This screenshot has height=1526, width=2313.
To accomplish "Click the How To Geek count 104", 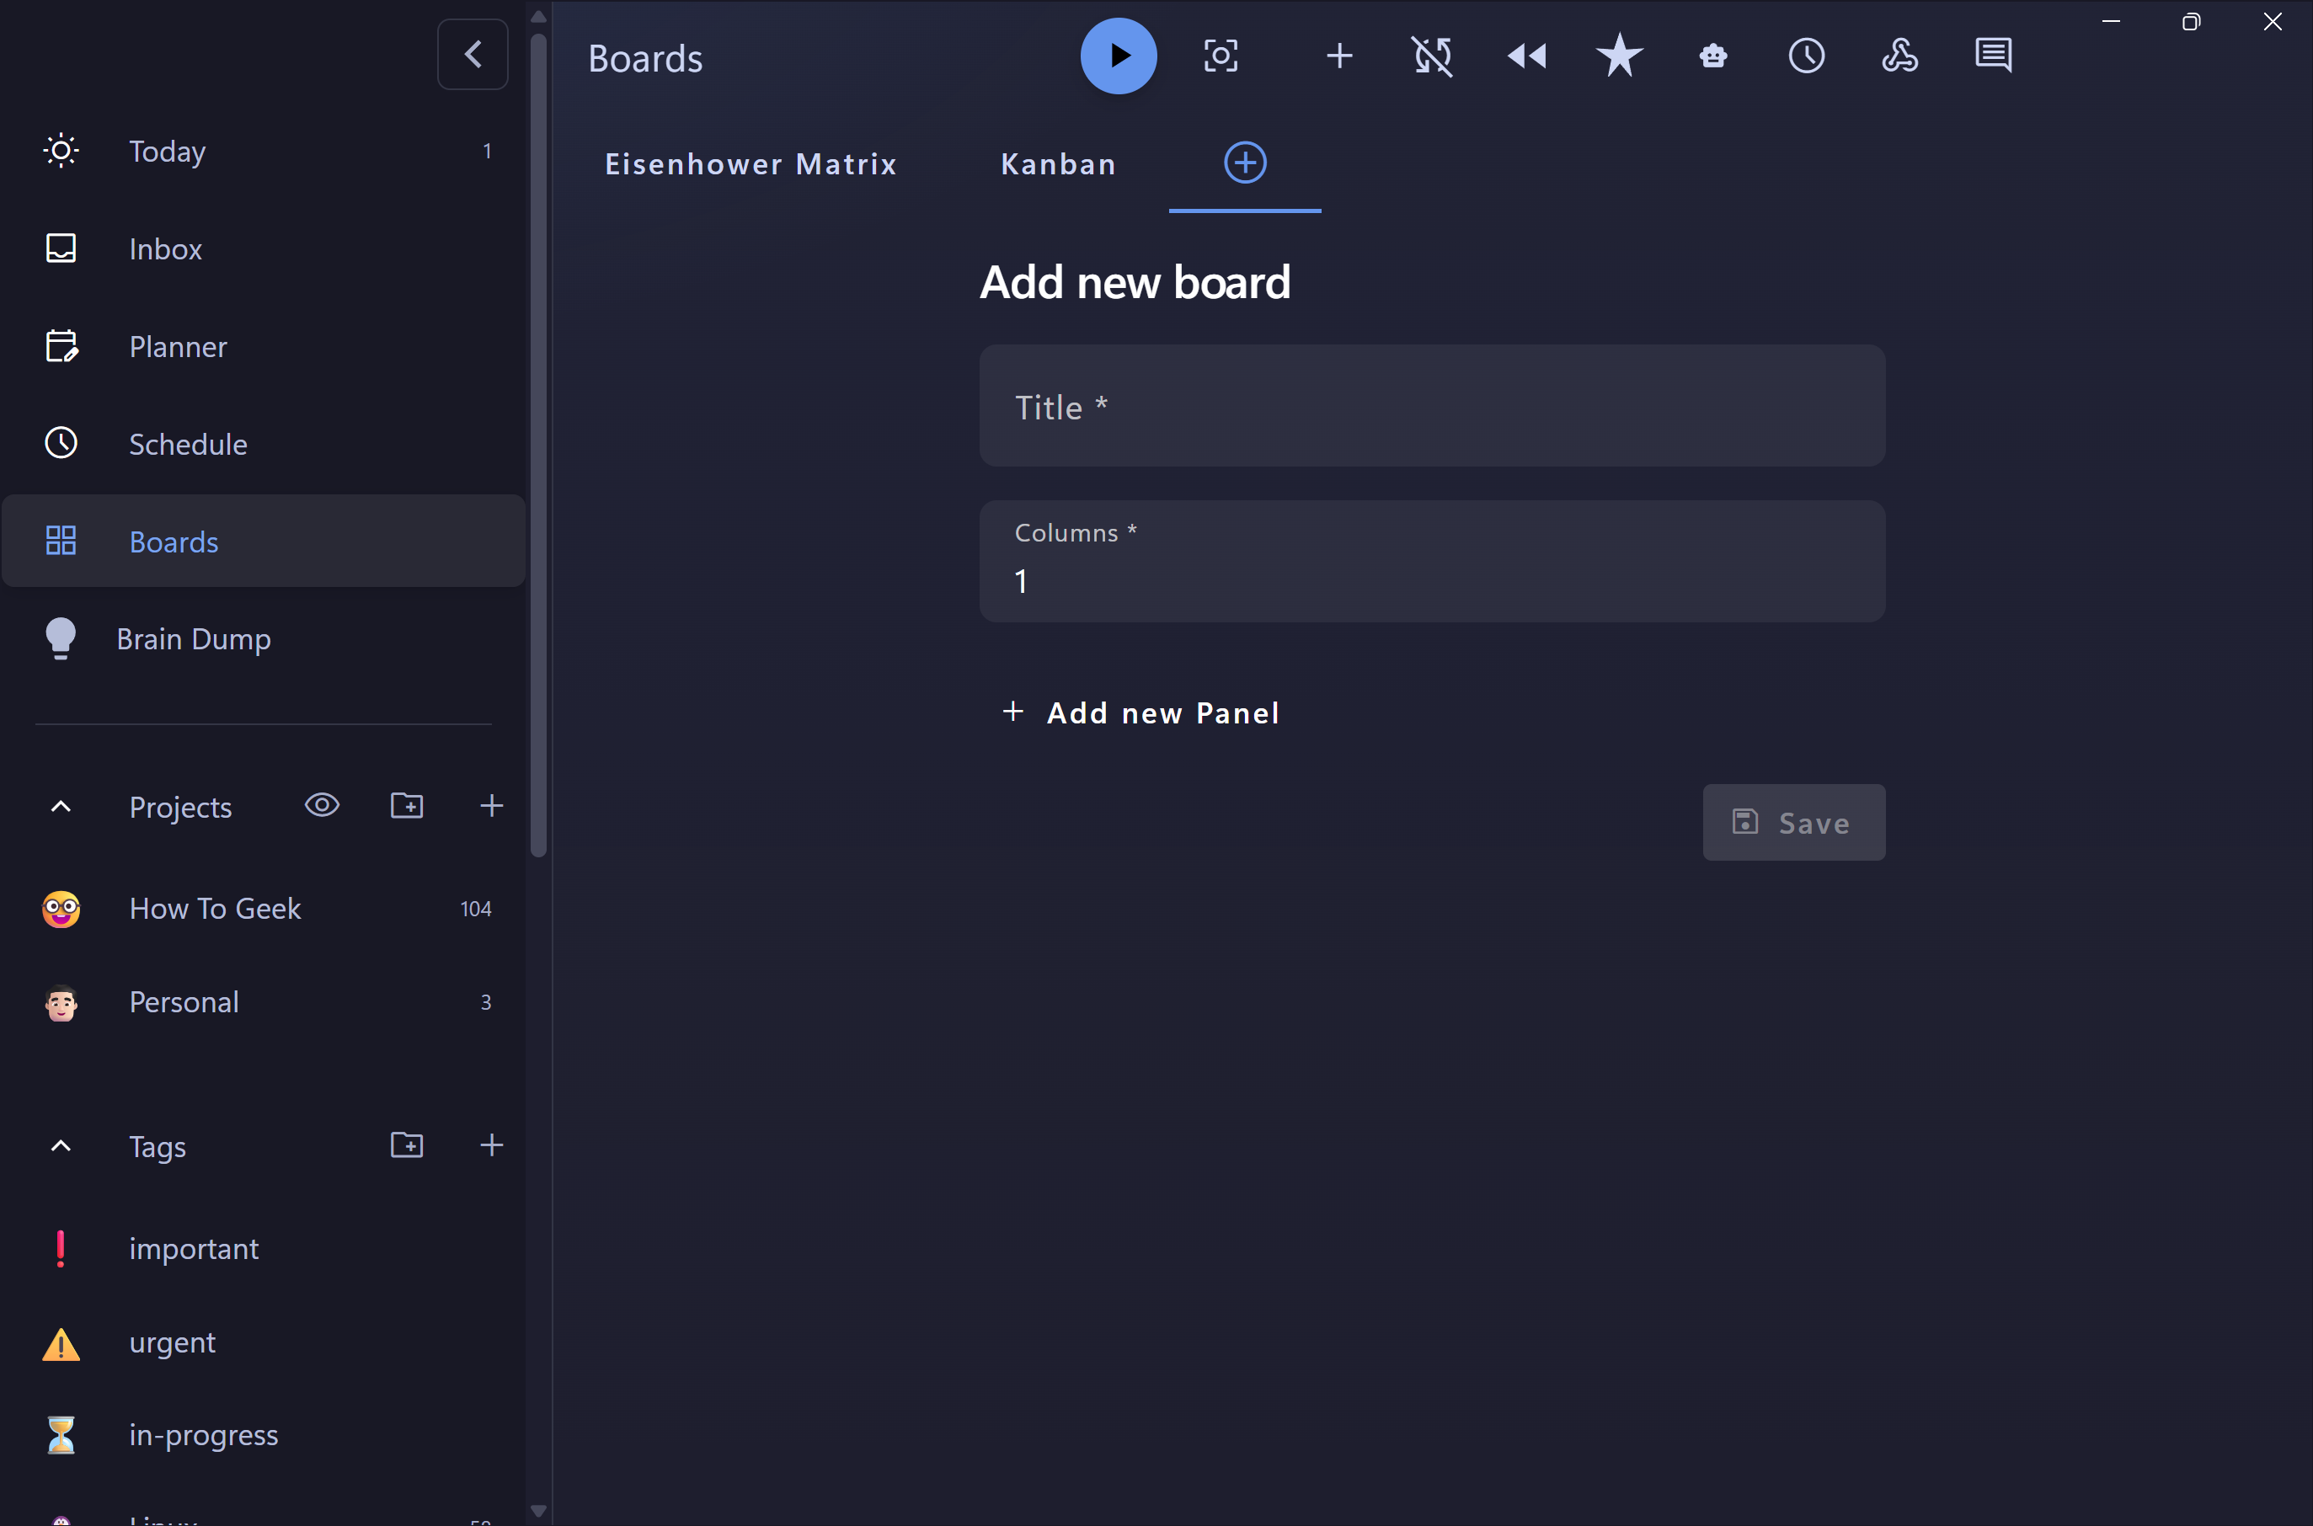I will 476,909.
